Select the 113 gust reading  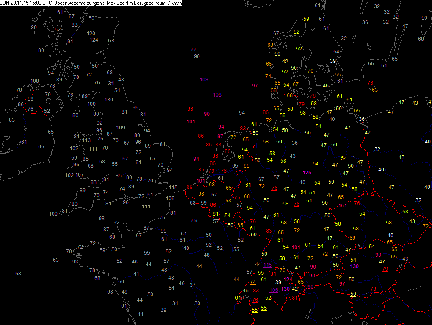click(x=86, y=140)
